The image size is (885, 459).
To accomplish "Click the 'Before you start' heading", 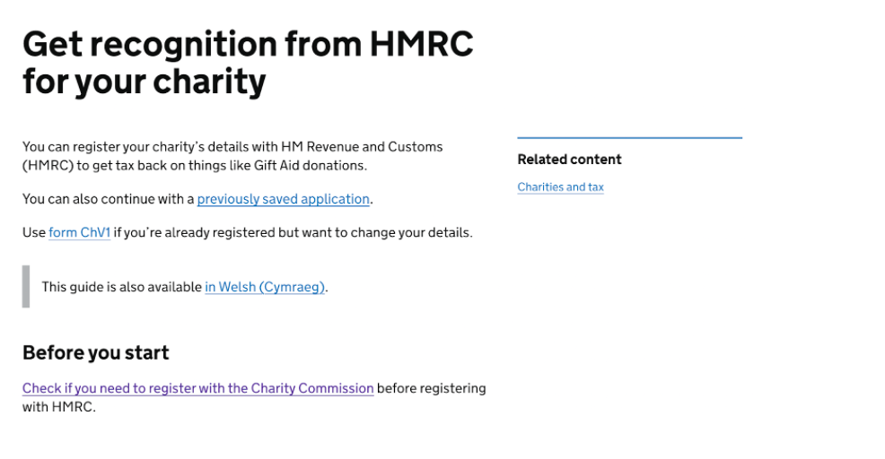I will pyautogui.click(x=95, y=353).
